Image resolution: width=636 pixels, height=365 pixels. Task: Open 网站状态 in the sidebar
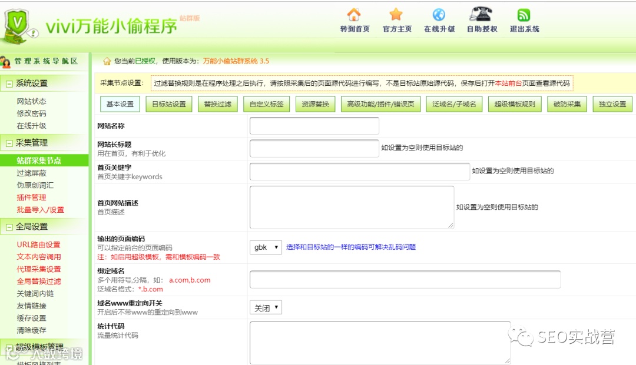pos(31,101)
